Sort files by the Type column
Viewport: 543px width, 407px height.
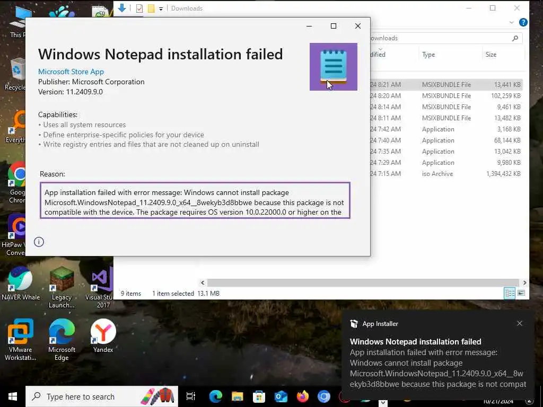[x=428, y=55]
